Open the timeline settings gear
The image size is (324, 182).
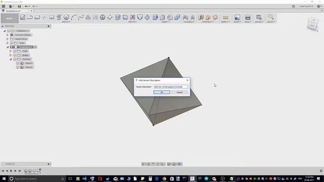[321, 171]
